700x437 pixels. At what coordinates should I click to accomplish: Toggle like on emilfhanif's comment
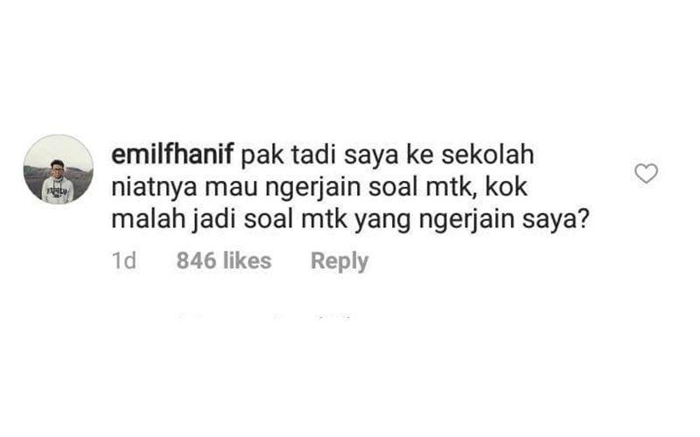[646, 173]
